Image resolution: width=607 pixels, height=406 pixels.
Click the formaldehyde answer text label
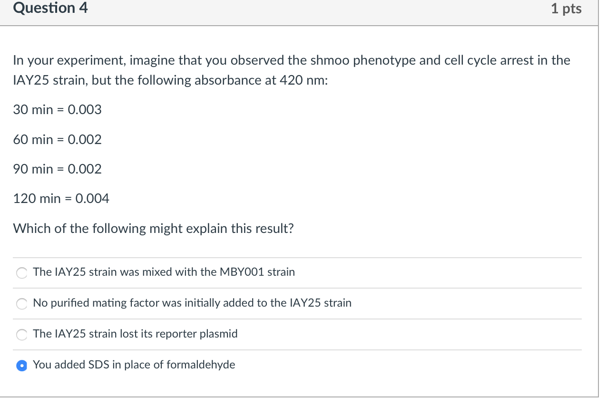point(134,365)
